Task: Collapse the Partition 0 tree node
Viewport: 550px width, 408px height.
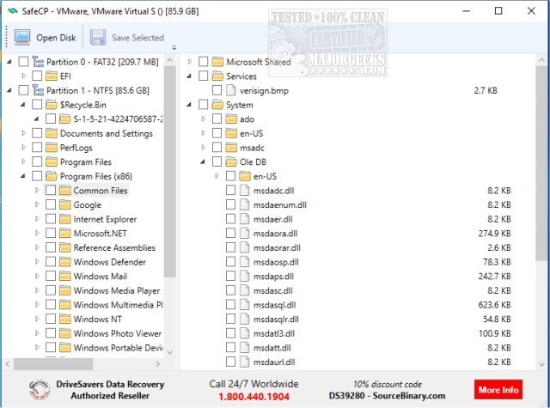Action: (x=9, y=62)
